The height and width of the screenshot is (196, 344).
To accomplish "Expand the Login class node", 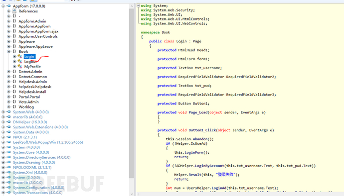I will click(x=14, y=57).
